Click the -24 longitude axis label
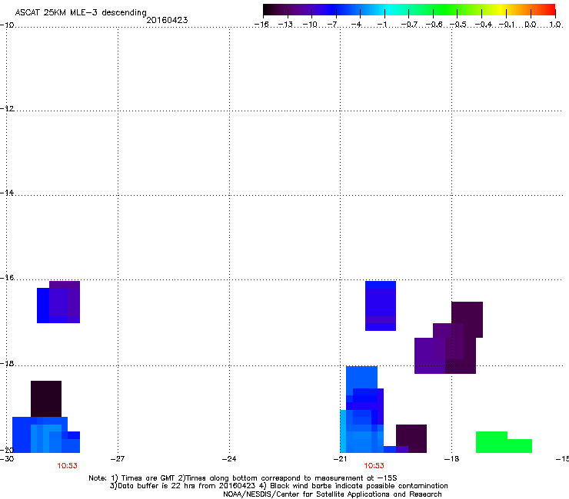This screenshot has height=499, width=569. pyautogui.click(x=229, y=459)
